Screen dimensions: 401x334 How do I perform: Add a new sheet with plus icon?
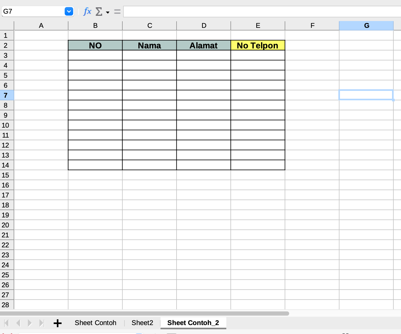pos(58,323)
